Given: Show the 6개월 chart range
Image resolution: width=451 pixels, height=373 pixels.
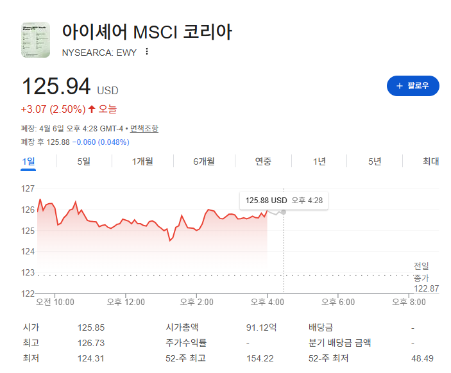Looking at the screenshot, I should coord(204,162).
